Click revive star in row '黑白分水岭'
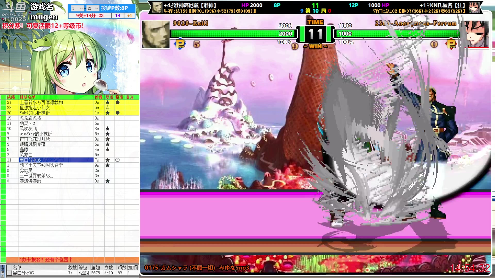The image size is (495, 278). (108, 160)
